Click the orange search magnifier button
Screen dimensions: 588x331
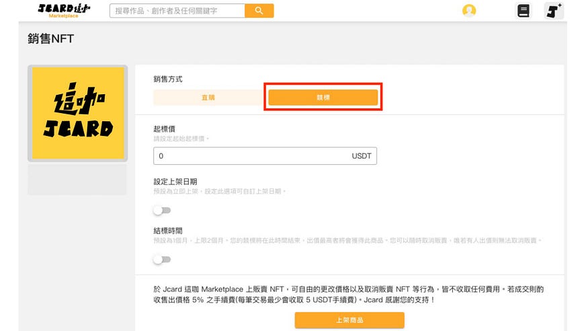(x=259, y=11)
